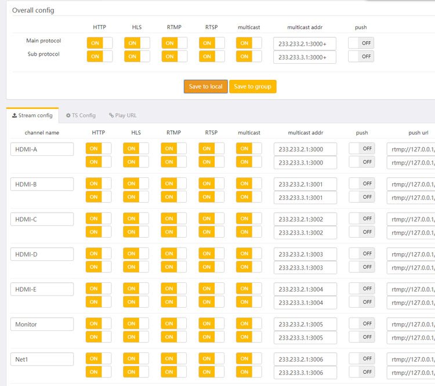Toggle Net1 sub stream RTSP switch
The width and height of the screenshot is (435, 386).
click(211, 372)
